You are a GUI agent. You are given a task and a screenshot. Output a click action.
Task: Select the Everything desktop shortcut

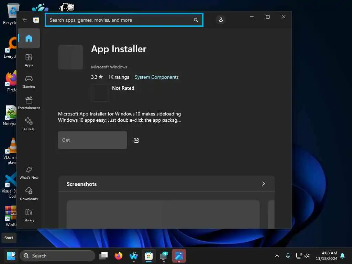click(x=10, y=47)
